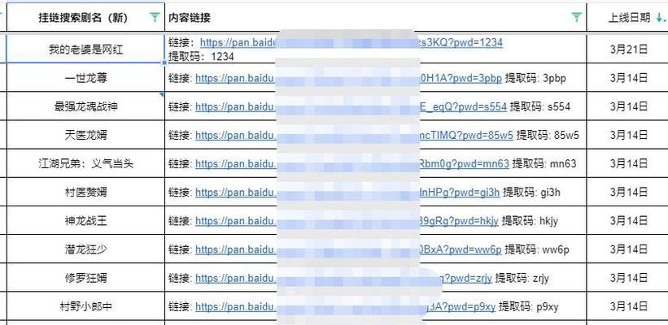The width and height of the screenshot is (668, 325).
Task: Select the cell 一世龙尊
Action: pyautogui.click(x=85, y=78)
